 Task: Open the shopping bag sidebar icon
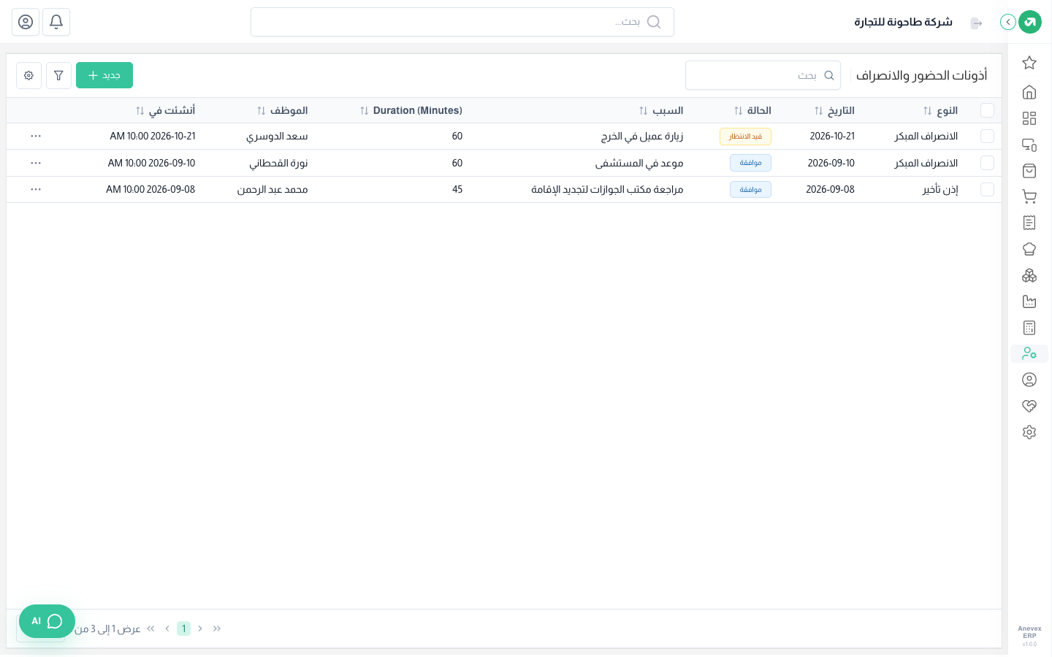point(1029,171)
